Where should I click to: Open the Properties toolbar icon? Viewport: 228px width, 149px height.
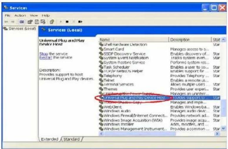30,22
